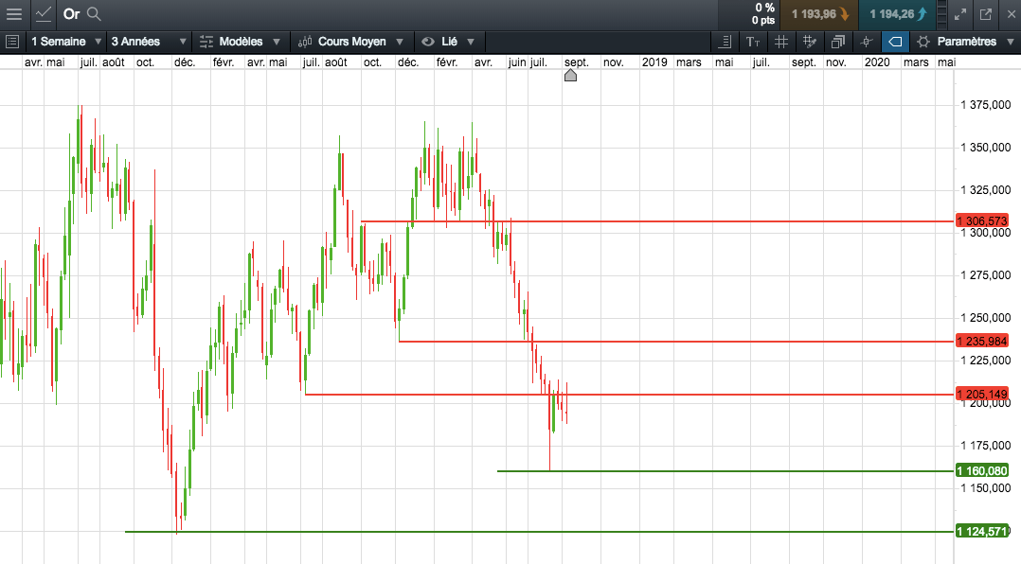
Task: Click the 1 325,000 price axis value
Action: tap(985, 190)
